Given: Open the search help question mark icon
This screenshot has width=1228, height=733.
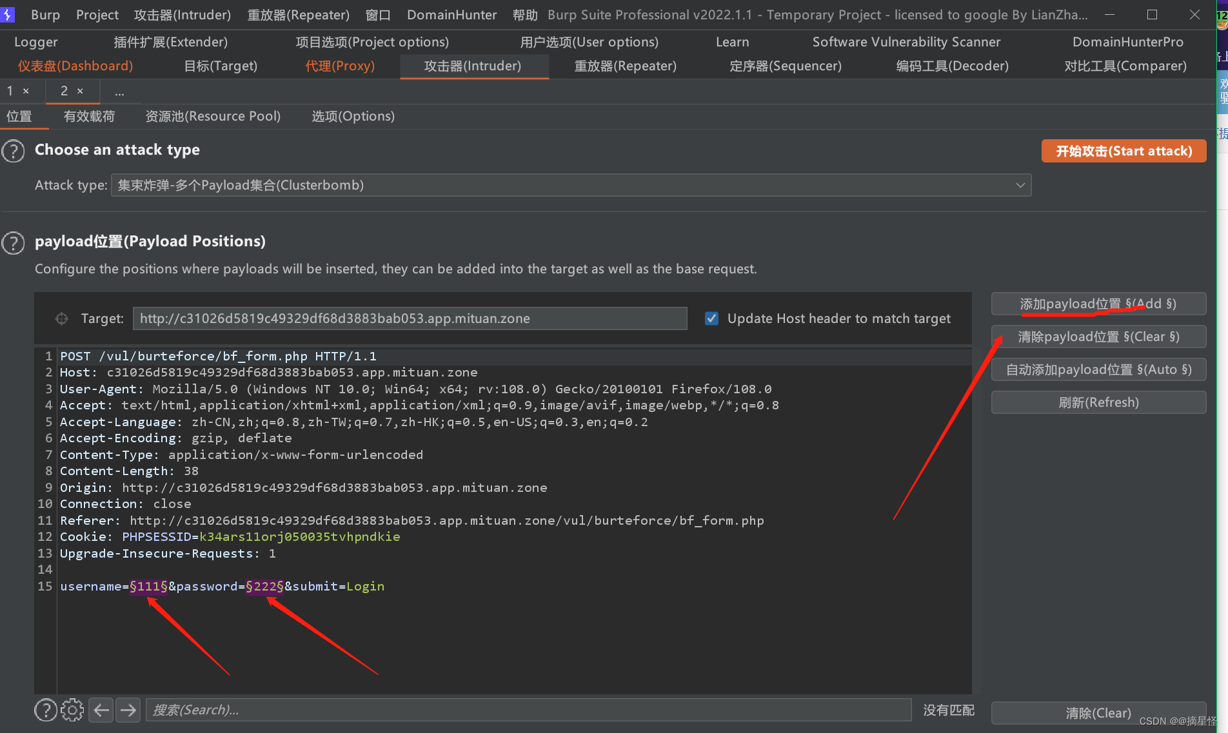Looking at the screenshot, I should (x=45, y=710).
